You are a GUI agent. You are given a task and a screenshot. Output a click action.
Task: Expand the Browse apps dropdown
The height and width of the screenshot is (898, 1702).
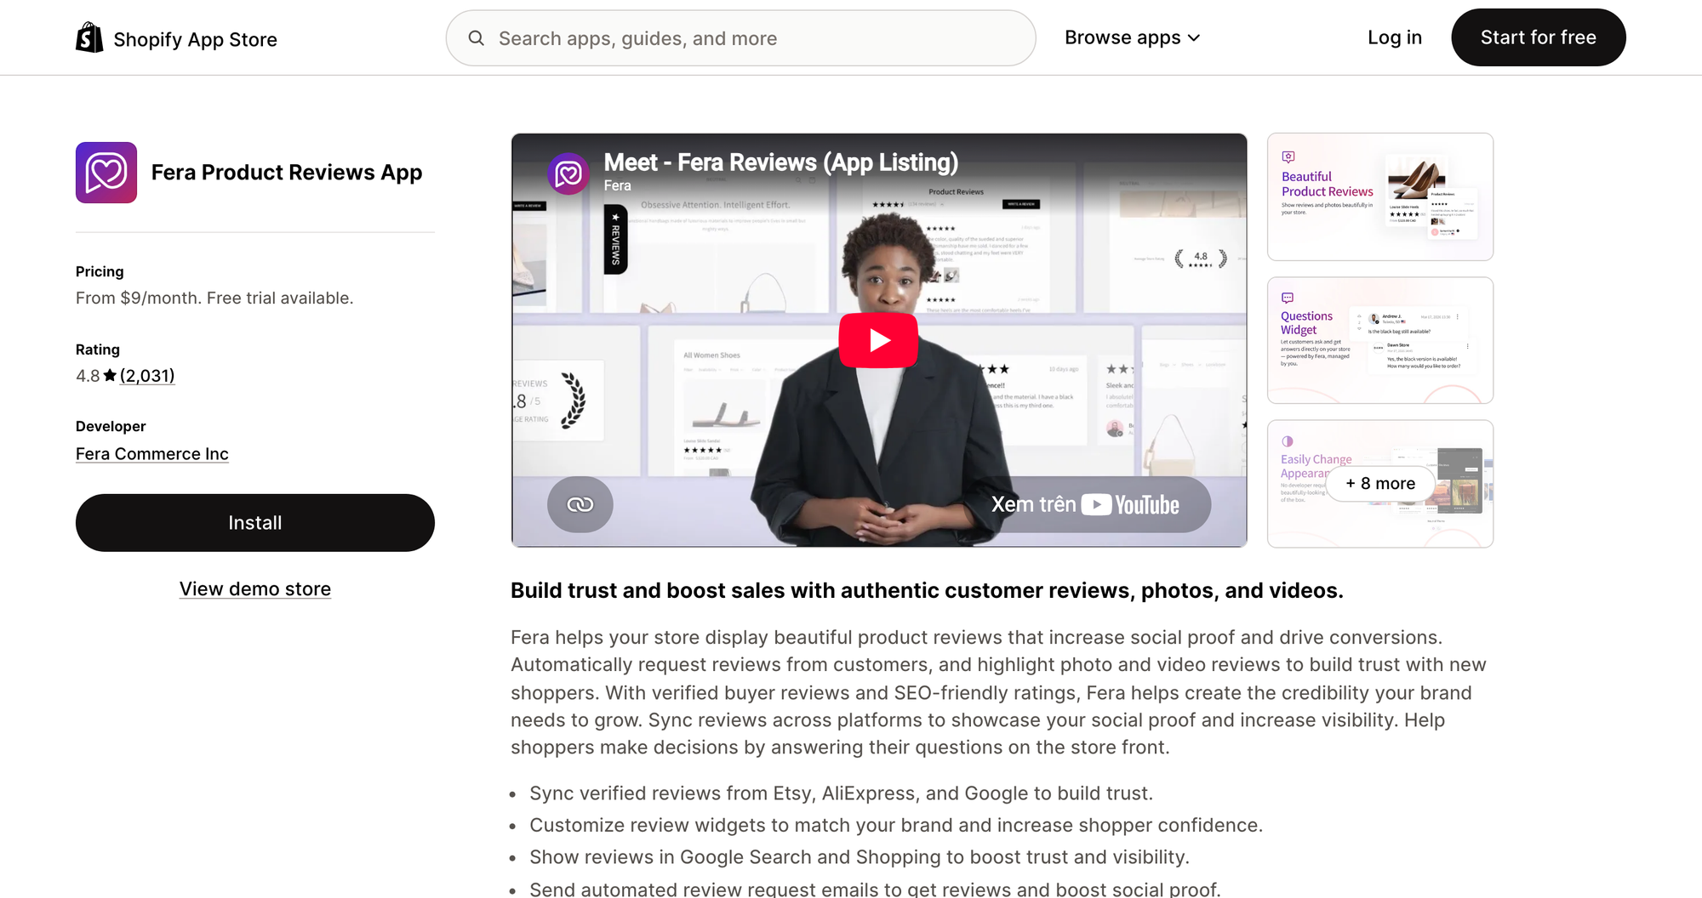1133,37
